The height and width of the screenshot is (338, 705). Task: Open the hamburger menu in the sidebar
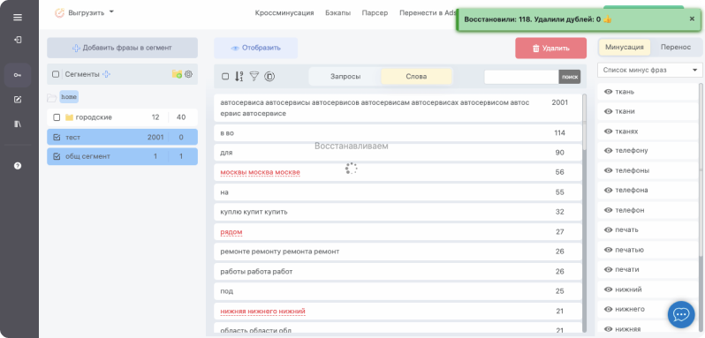pyautogui.click(x=18, y=18)
